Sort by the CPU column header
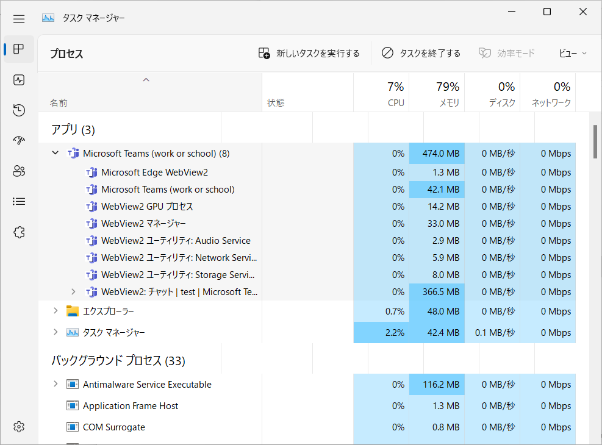602x445 pixels. click(381, 93)
